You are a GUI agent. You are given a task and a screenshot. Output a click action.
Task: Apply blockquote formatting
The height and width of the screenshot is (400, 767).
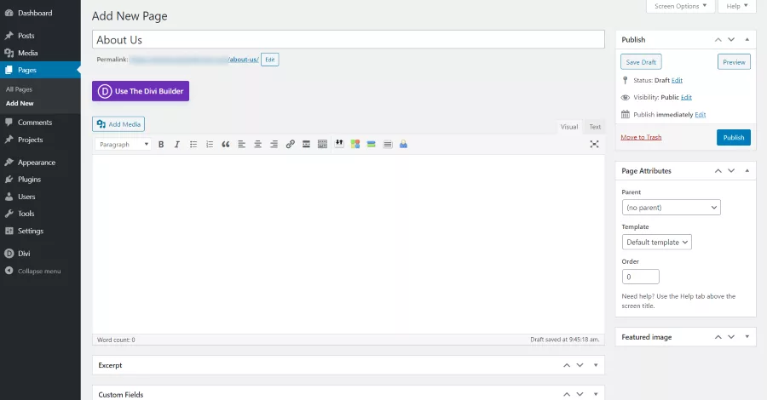pos(226,144)
